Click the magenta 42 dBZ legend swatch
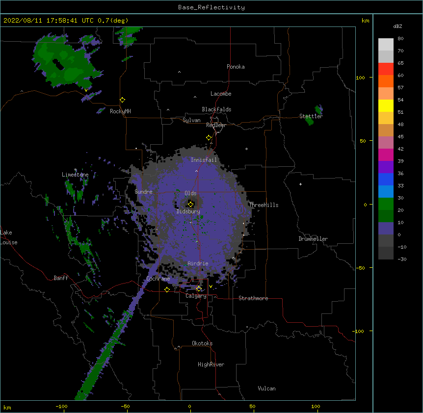This screenshot has height=413, width=423. point(386,155)
